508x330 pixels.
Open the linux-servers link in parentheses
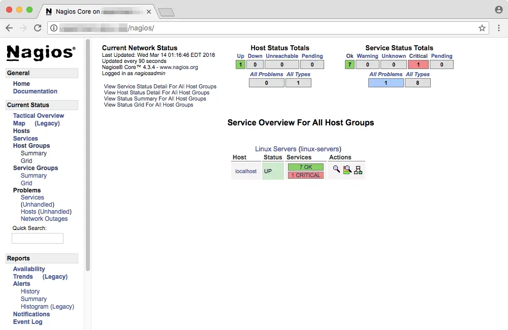coord(320,149)
